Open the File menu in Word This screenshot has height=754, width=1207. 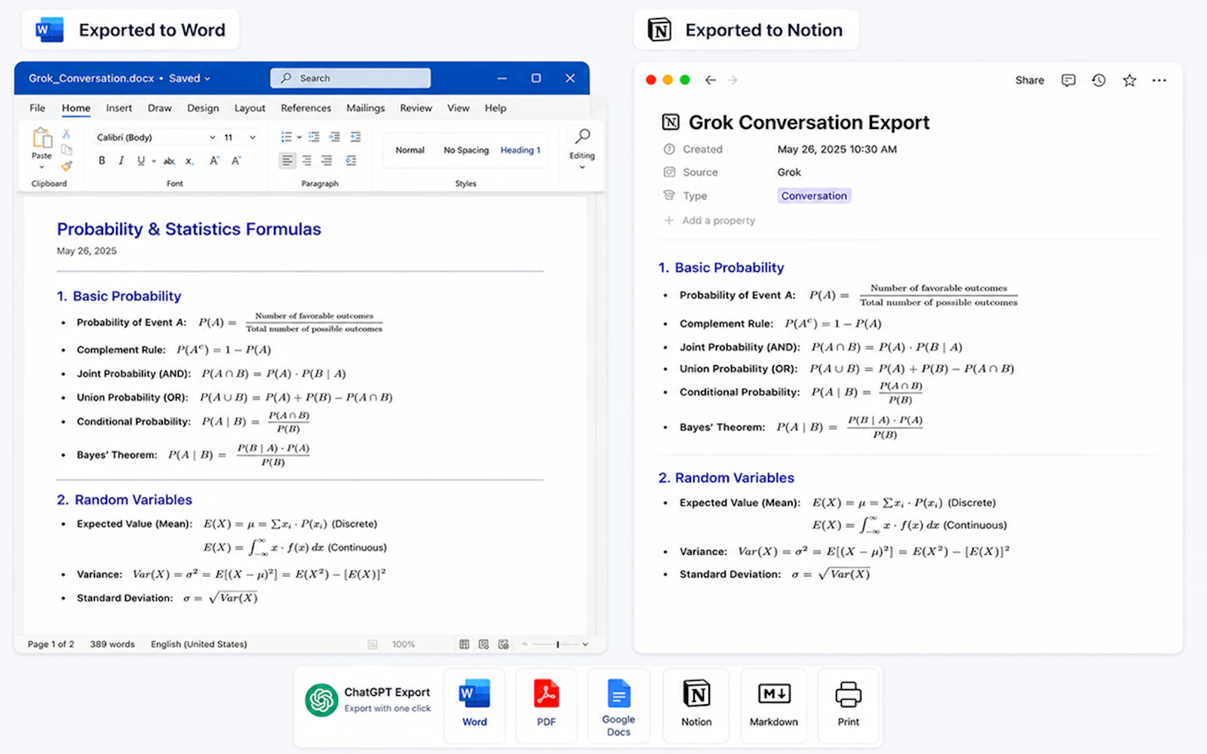37,108
